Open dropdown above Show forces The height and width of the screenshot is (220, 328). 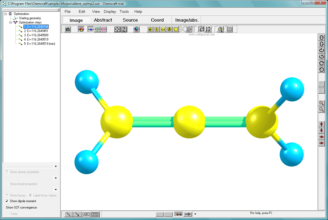[55, 190]
